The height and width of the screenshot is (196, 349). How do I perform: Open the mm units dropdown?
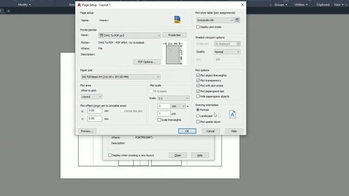point(178,106)
